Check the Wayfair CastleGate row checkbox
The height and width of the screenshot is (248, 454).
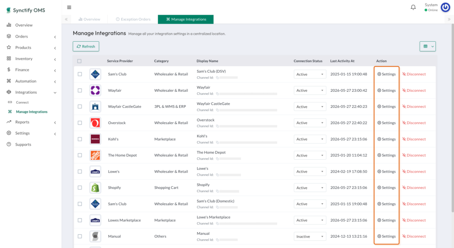click(80, 106)
